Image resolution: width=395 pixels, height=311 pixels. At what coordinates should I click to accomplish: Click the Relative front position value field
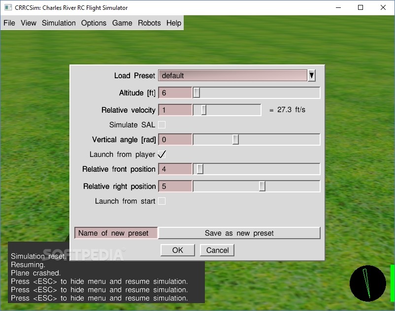(175, 169)
